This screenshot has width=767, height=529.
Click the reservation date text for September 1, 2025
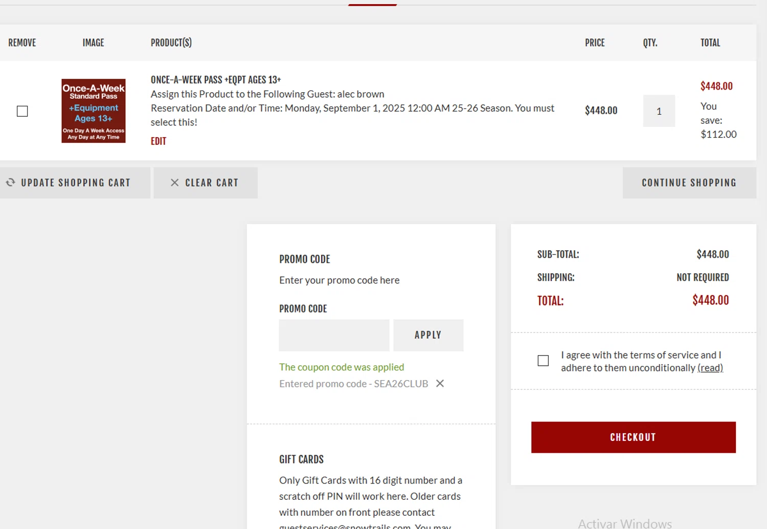tap(352, 115)
